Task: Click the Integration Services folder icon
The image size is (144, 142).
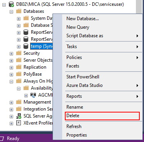Action: click(19, 109)
